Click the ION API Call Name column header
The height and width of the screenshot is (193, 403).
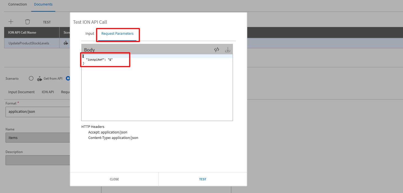pyautogui.click(x=32, y=33)
